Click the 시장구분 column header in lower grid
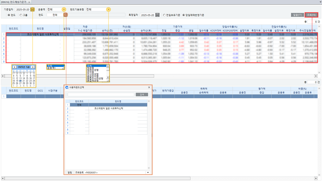The width and height of the screenshot is (322, 181). pos(53,90)
